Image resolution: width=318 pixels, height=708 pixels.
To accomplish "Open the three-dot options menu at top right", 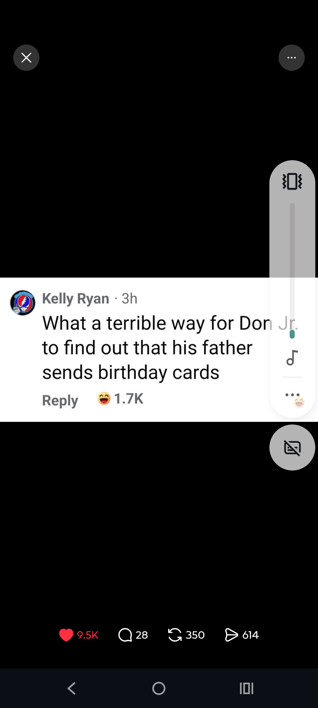I will pos(291,58).
